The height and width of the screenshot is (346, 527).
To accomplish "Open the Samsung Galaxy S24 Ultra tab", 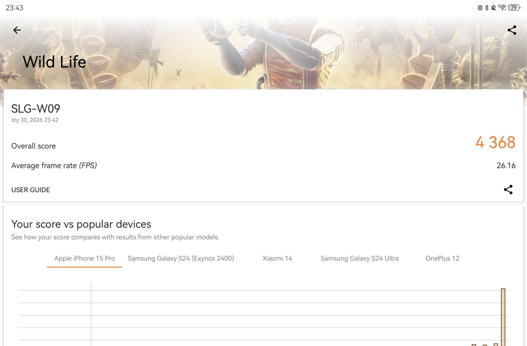I will pyautogui.click(x=360, y=258).
